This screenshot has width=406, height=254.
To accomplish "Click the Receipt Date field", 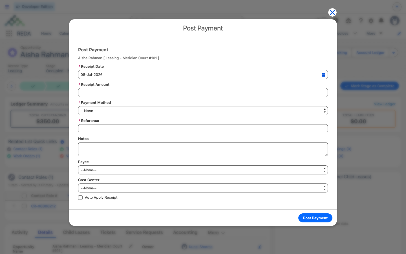I will (203, 75).
